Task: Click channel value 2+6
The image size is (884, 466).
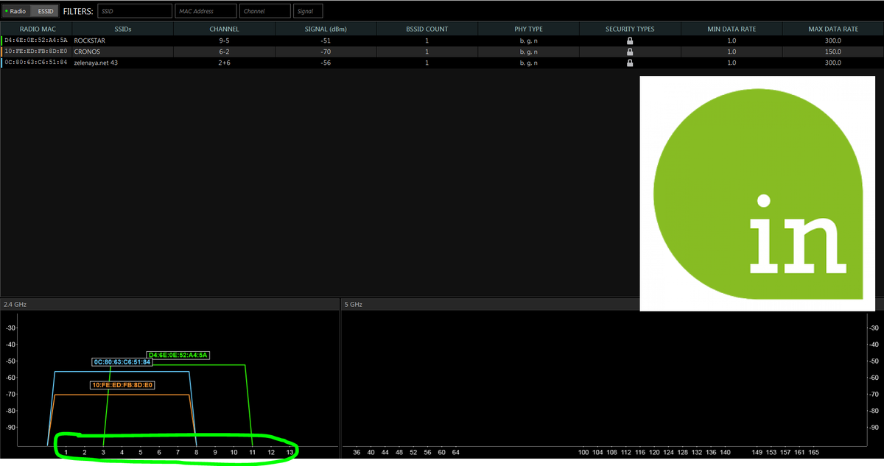Action: (x=224, y=63)
